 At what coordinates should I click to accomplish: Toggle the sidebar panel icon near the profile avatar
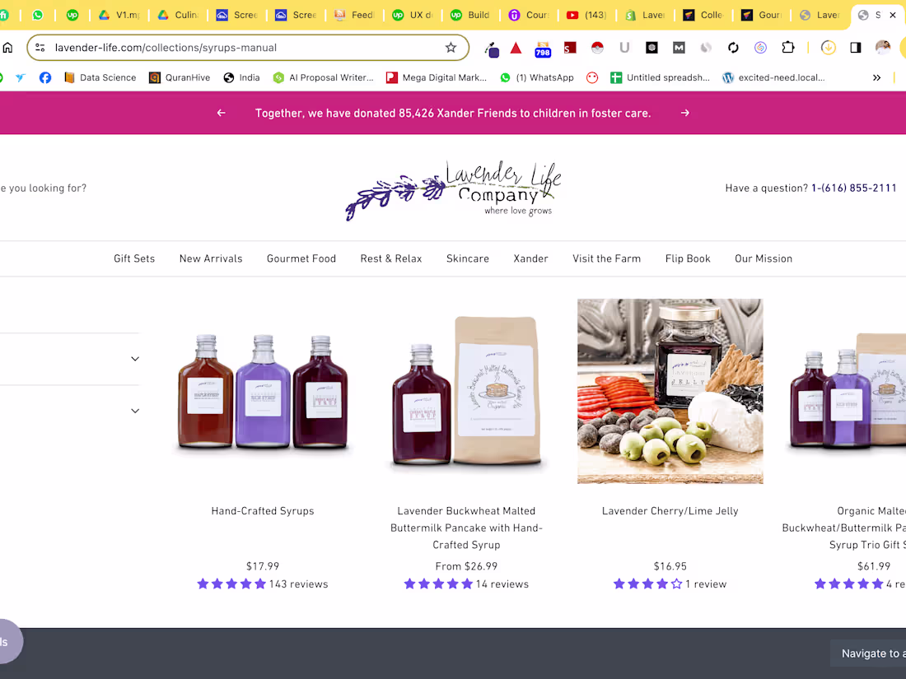point(854,48)
